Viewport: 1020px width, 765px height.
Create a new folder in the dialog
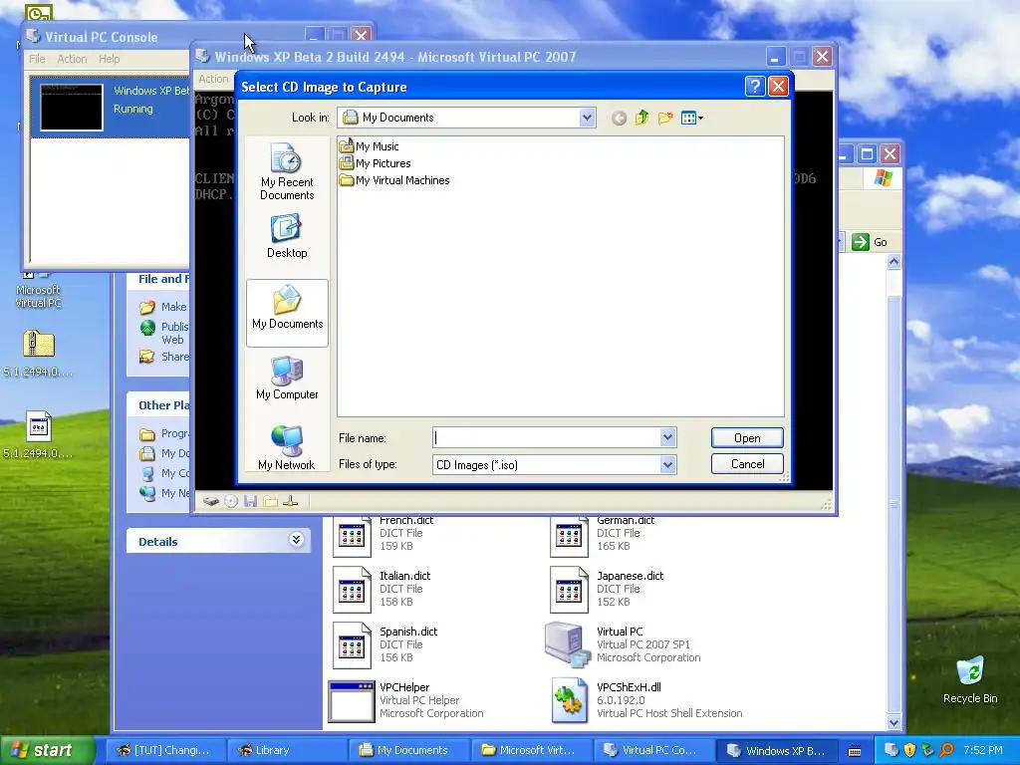pos(664,118)
